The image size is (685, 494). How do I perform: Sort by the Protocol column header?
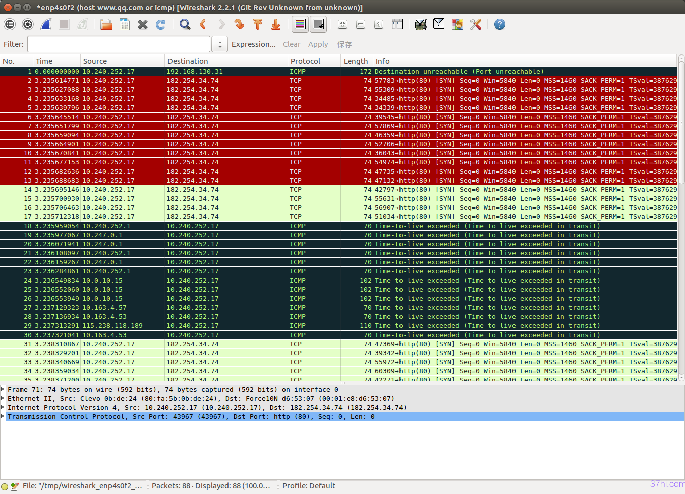tap(314, 61)
